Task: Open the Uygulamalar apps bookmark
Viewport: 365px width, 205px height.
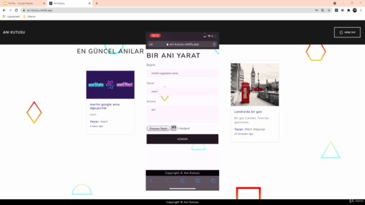Action: click(x=11, y=17)
